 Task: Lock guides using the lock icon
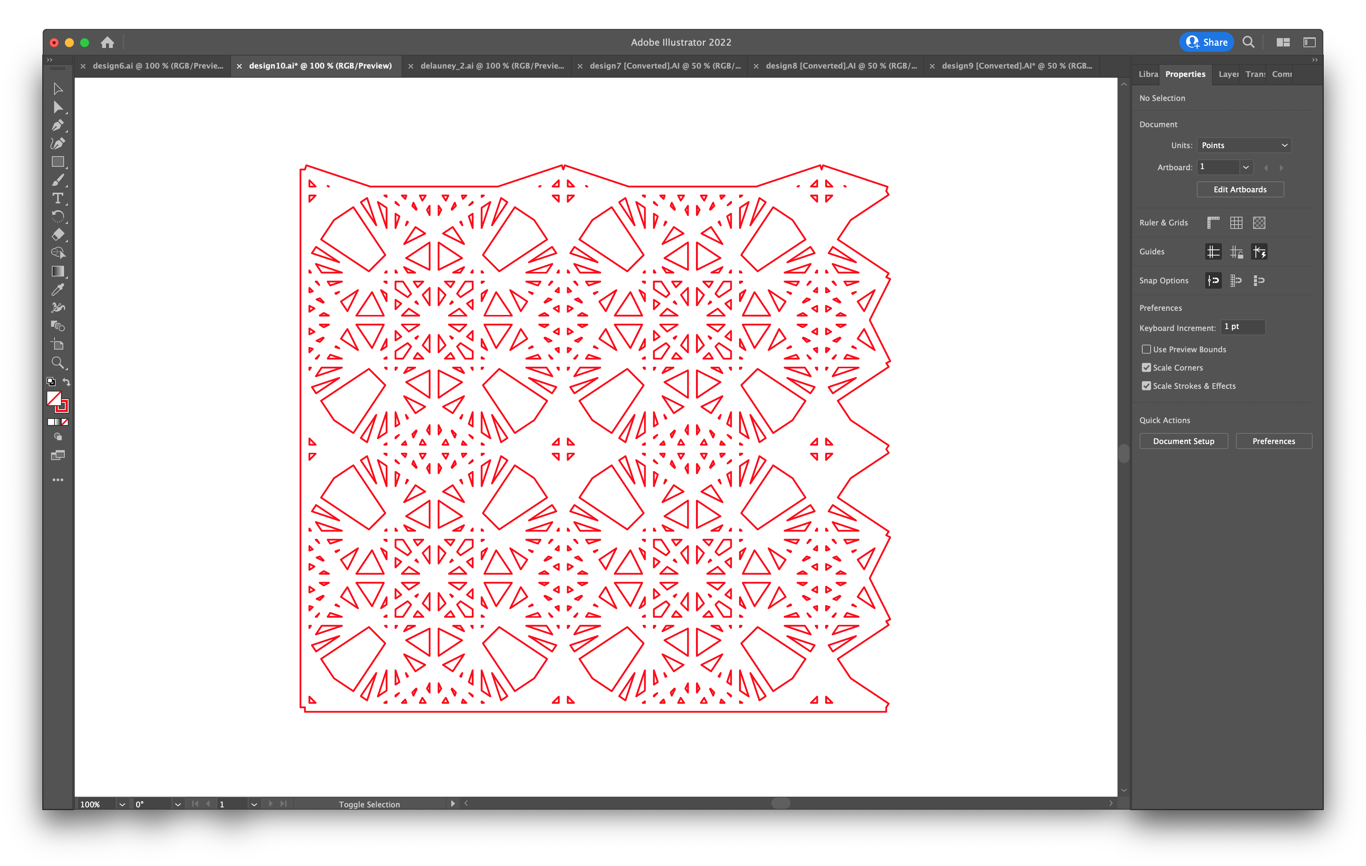[1237, 252]
